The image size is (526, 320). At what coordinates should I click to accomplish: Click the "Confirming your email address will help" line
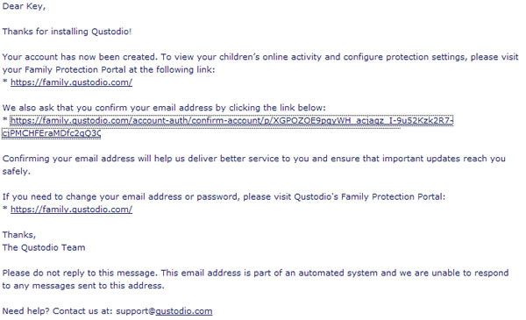click(x=254, y=159)
